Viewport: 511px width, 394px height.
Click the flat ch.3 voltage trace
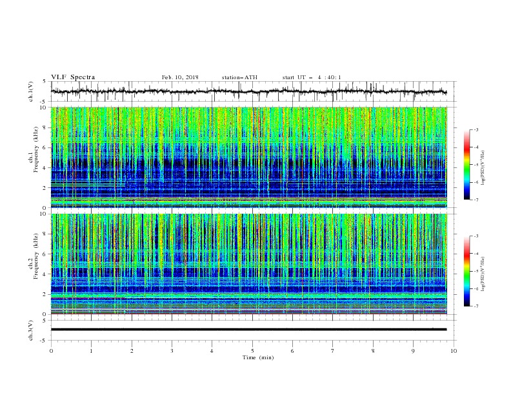tap(249, 330)
